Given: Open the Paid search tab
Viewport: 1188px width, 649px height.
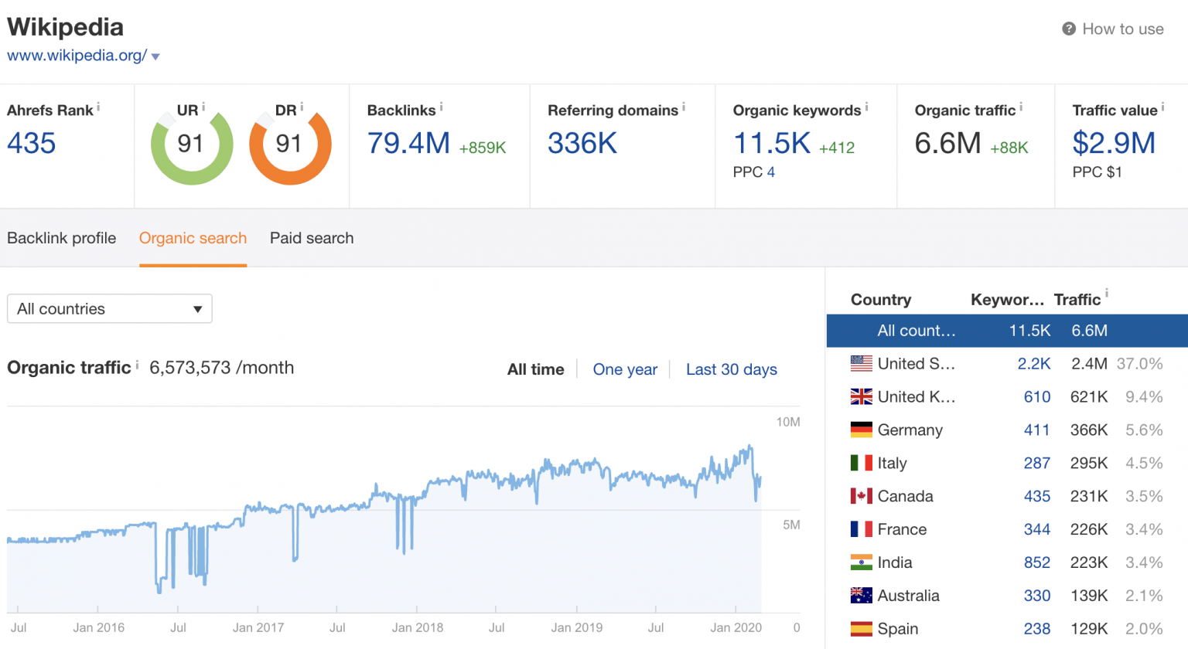Looking at the screenshot, I should pyautogui.click(x=312, y=238).
